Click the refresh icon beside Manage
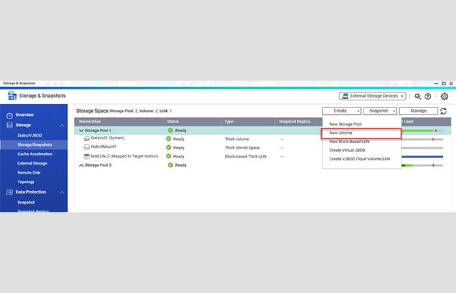456x293 pixels. coord(444,111)
